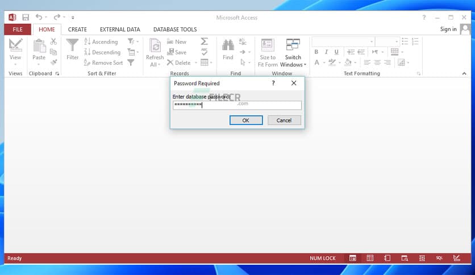475x275 pixels.
Task: Click the Cut scissors icon
Action: (x=53, y=41)
